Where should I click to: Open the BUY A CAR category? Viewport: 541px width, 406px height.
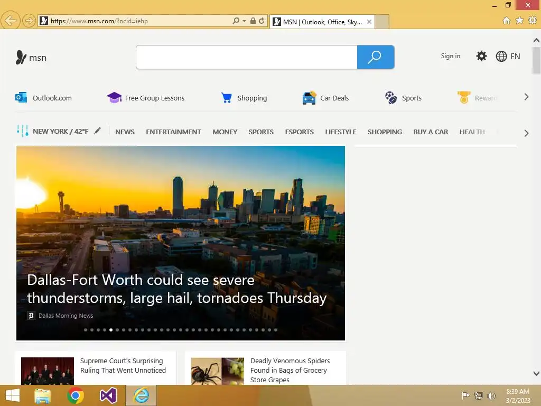coord(431,132)
